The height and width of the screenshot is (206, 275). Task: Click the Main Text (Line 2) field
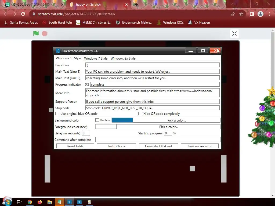(153, 78)
